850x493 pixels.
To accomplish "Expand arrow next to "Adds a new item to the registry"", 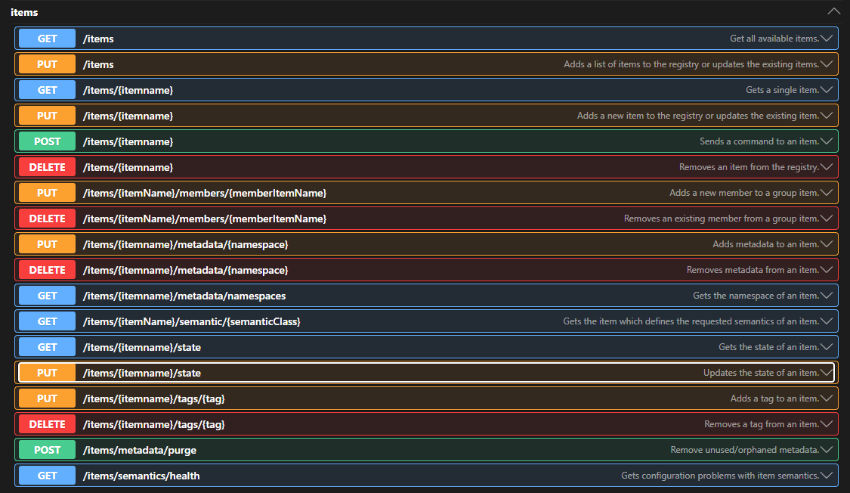I will pos(827,116).
